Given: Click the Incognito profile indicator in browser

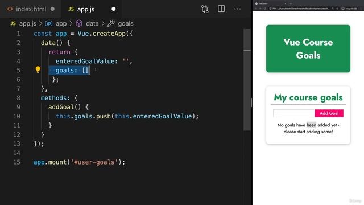Looking at the screenshot, I should click(349, 9).
